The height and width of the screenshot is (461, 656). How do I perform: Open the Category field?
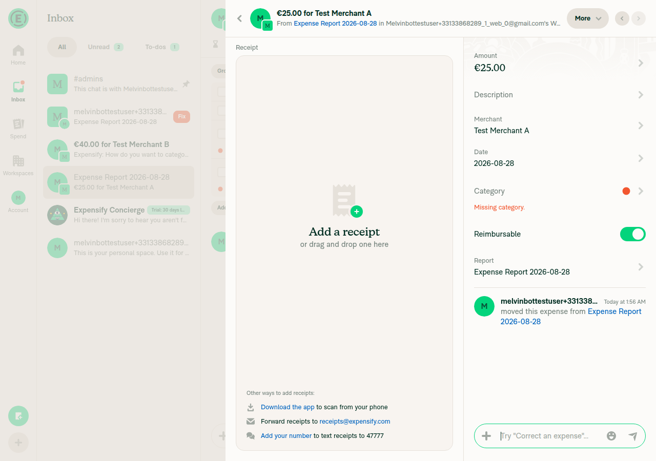coord(560,191)
